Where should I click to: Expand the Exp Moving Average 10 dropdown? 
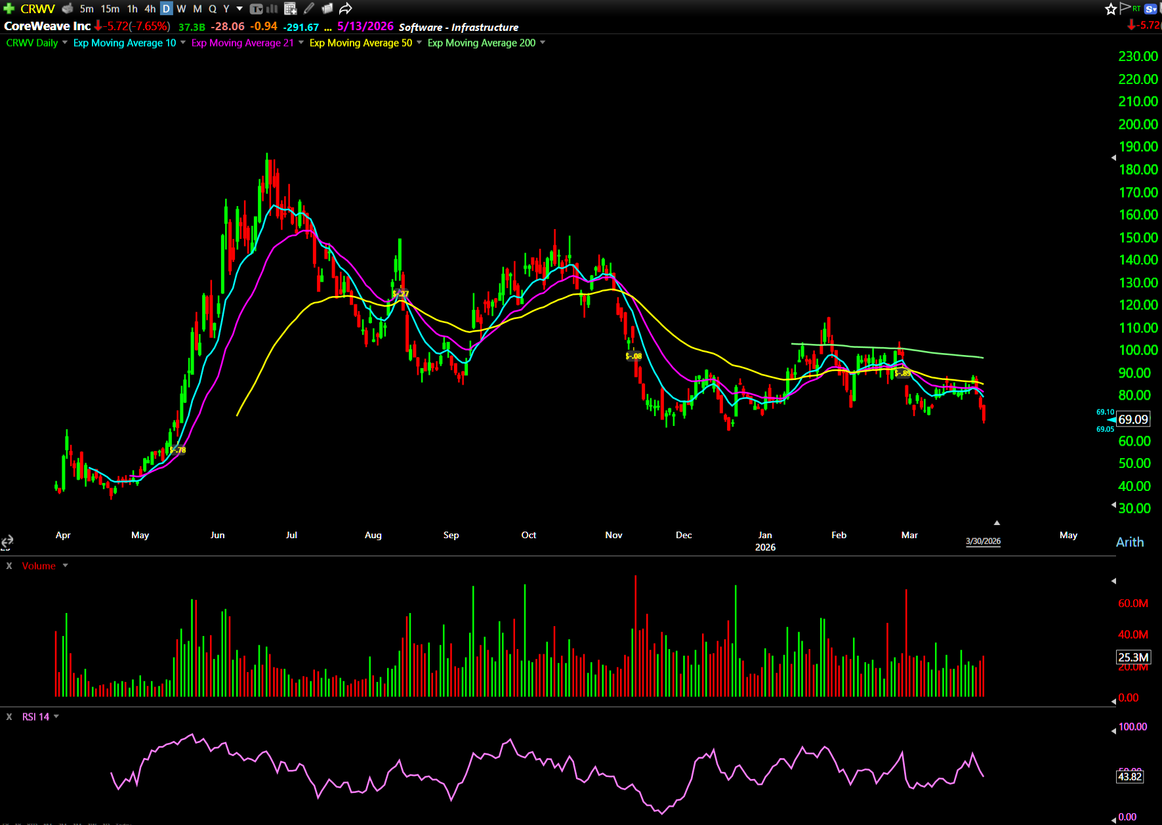(183, 43)
